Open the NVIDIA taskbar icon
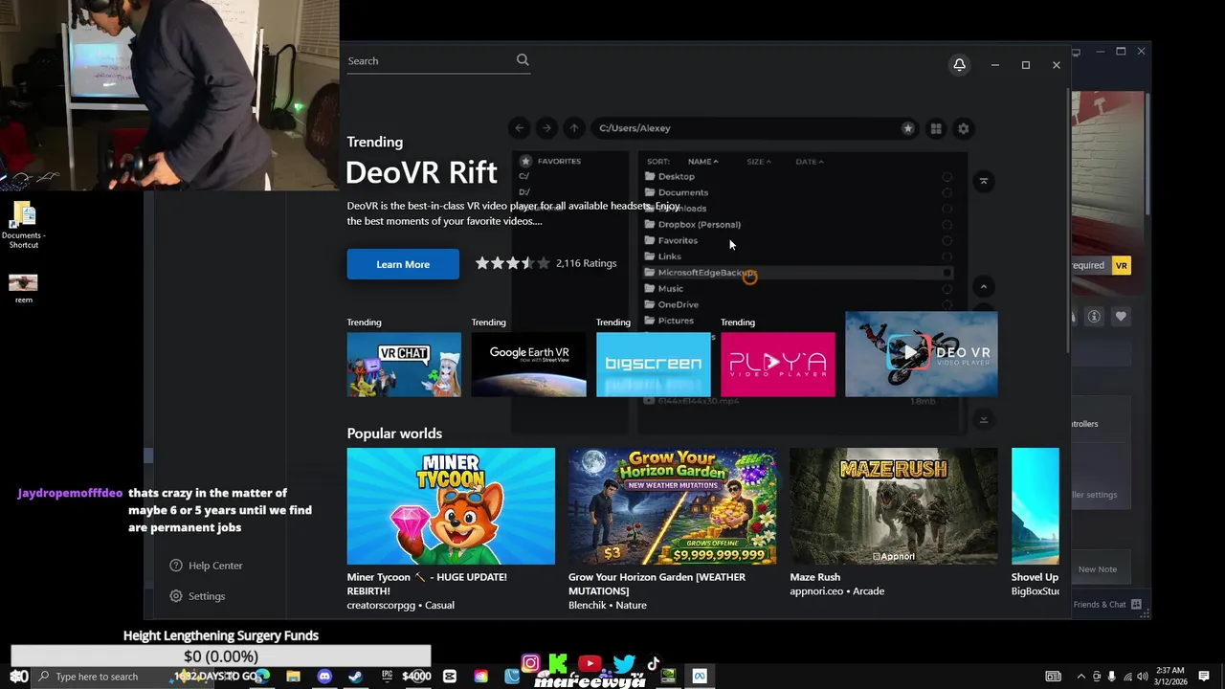 [x=669, y=677]
